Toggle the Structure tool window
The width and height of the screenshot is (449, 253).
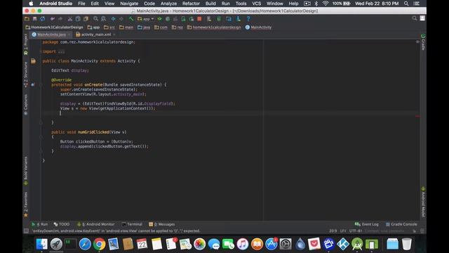click(26, 74)
